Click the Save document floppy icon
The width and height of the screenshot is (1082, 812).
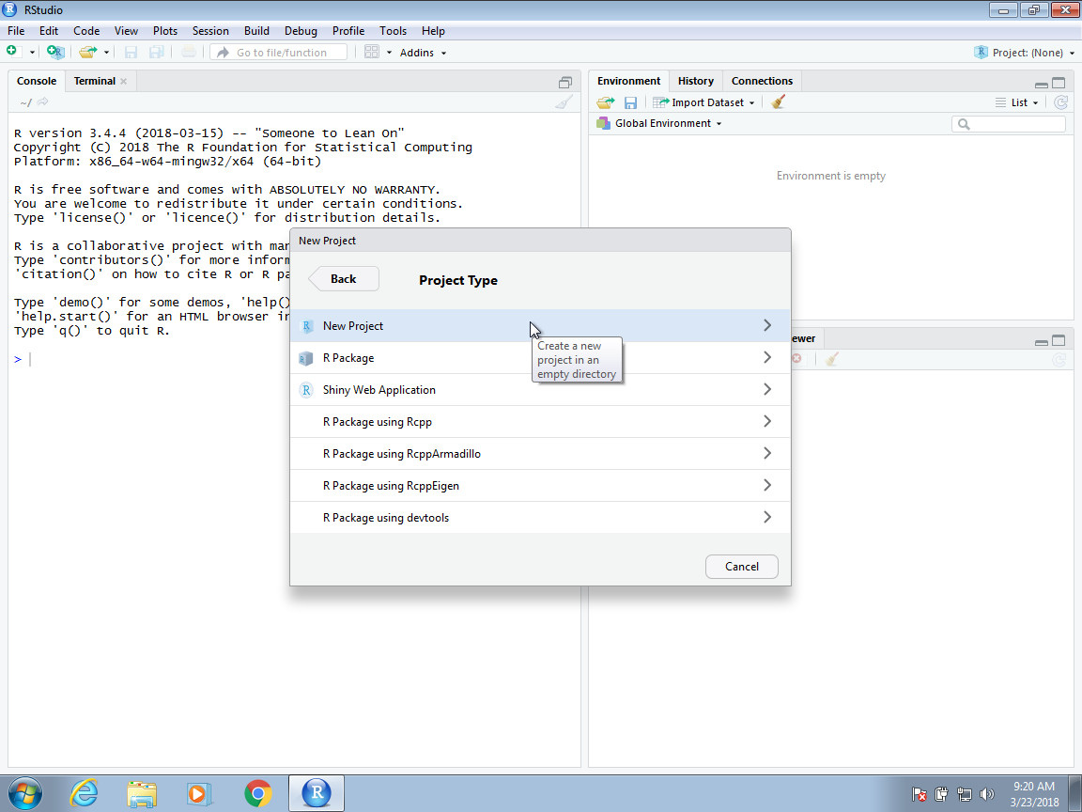[x=131, y=52]
